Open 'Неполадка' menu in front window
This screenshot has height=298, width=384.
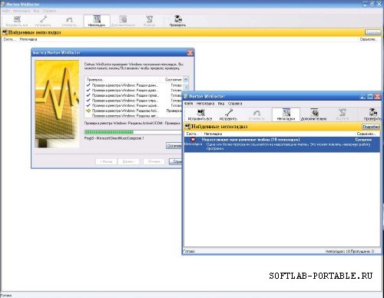click(x=205, y=104)
